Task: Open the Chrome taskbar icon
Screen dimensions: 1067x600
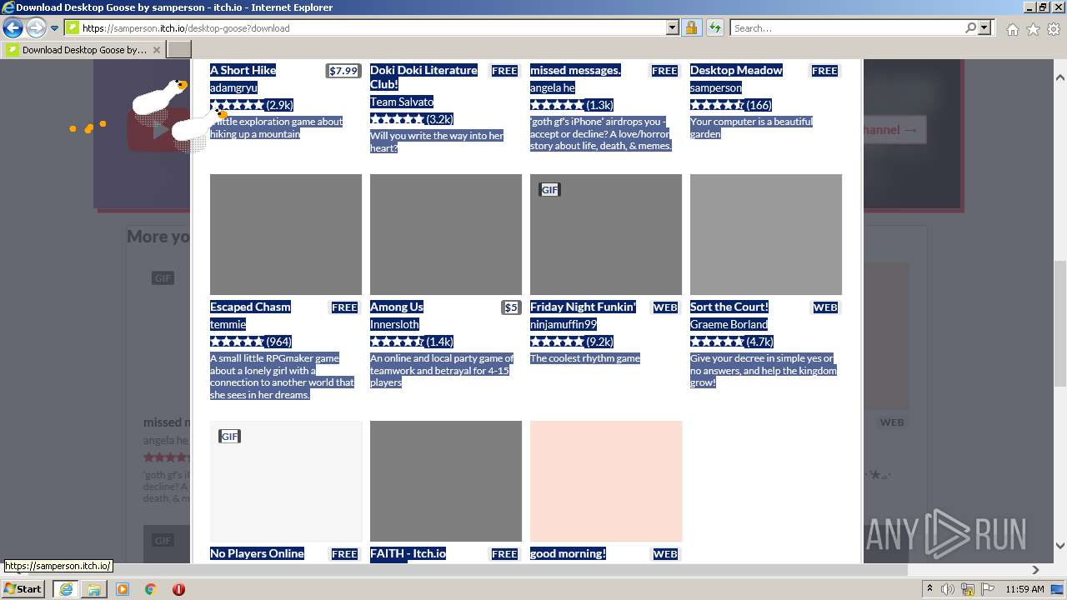Action: click(150, 589)
